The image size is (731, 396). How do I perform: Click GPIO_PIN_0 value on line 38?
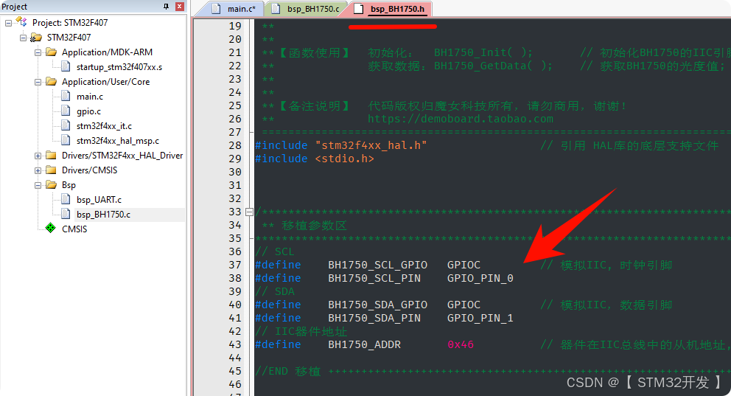(480, 278)
